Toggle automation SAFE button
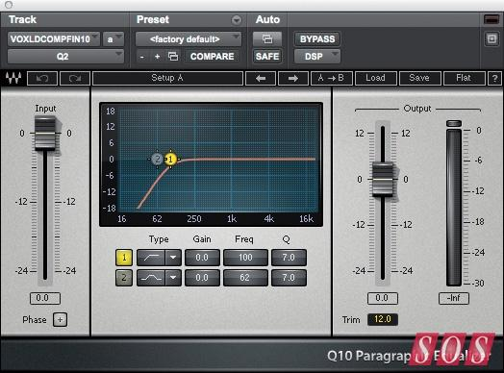This screenshot has height=373, width=504. 267,57
